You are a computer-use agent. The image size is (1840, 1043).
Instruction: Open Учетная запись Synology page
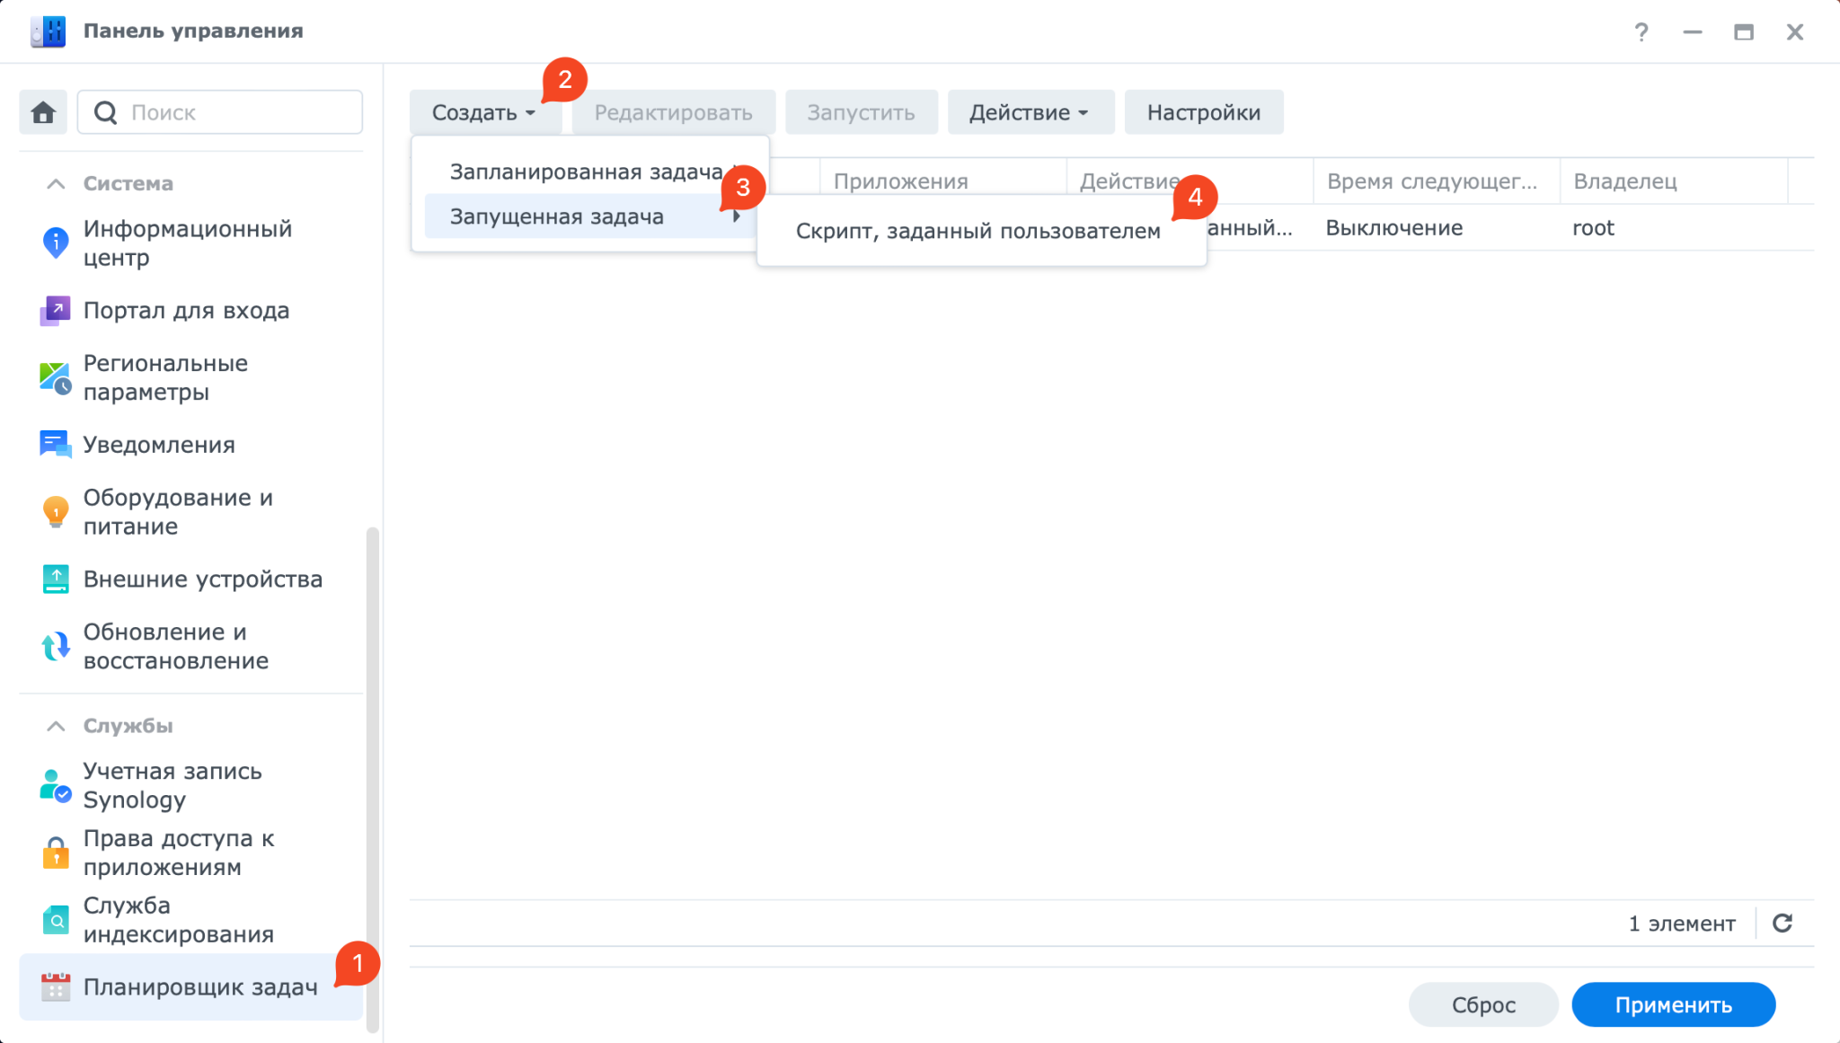pyautogui.click(x=172, y=786)
